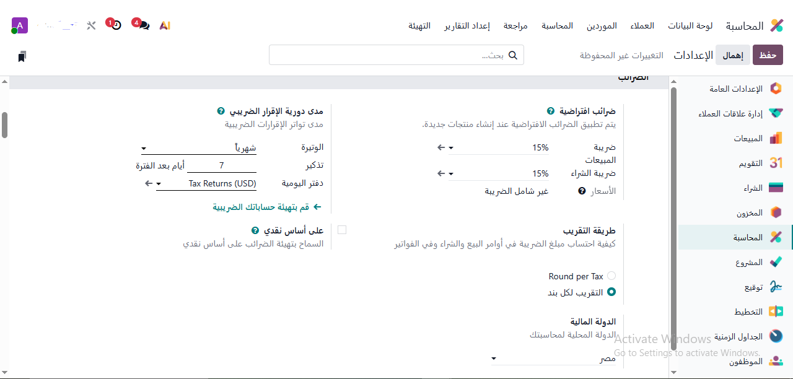Open the قم بتهيئة حساباتك الضريبية link

[267, 207]
